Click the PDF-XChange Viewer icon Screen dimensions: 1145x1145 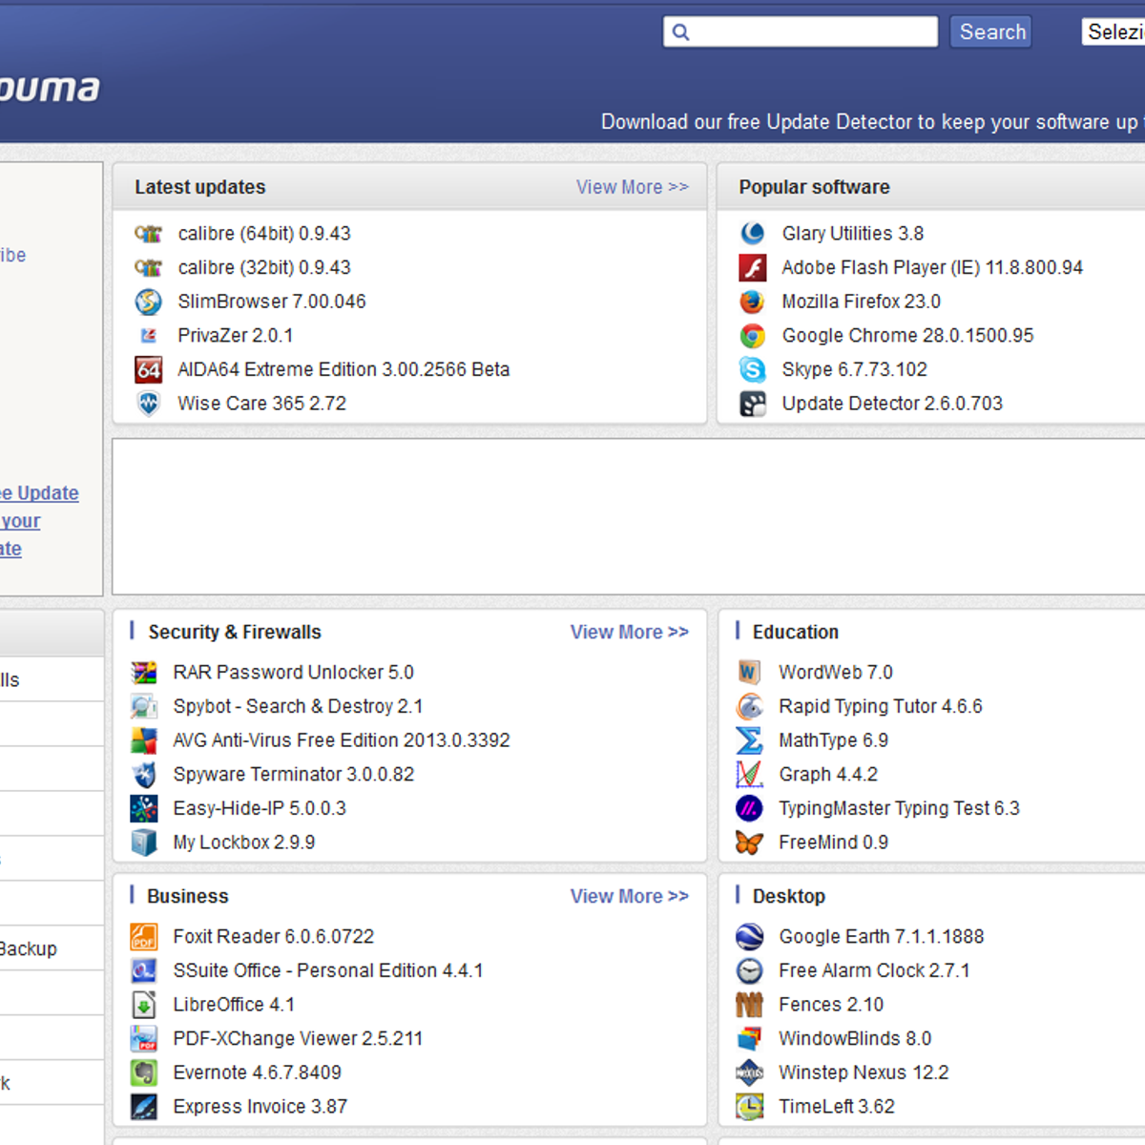tap(143, 1038)
